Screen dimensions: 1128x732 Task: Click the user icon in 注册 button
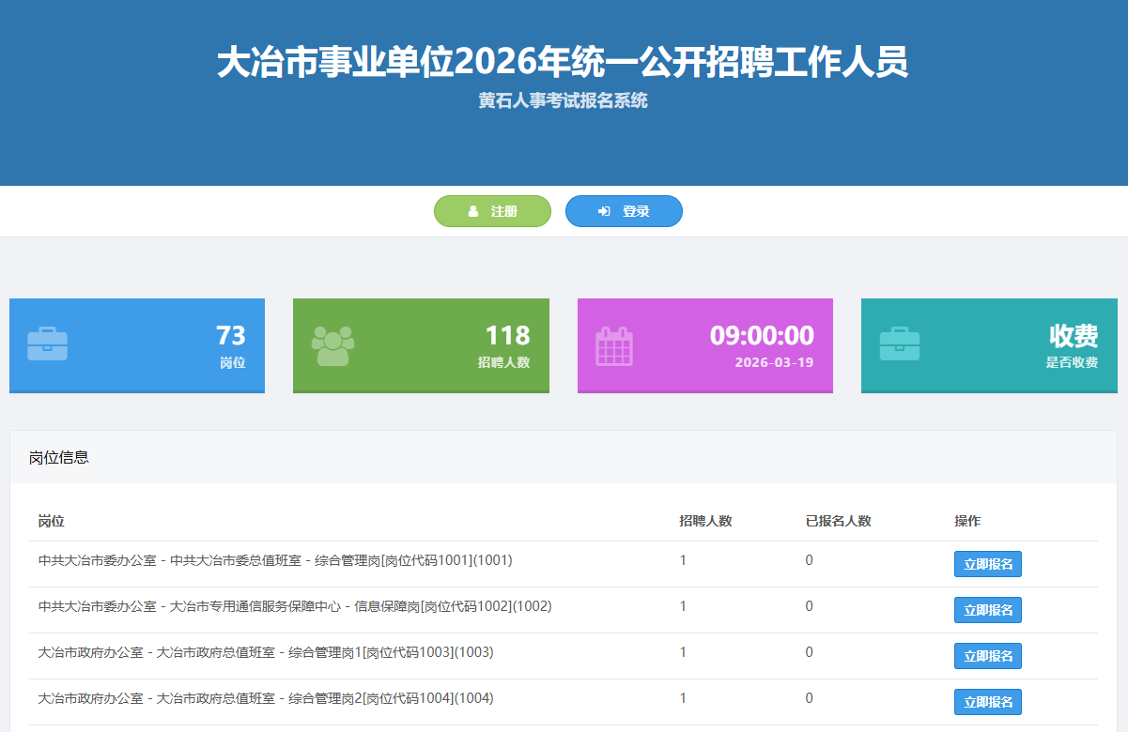coord(473,212)
